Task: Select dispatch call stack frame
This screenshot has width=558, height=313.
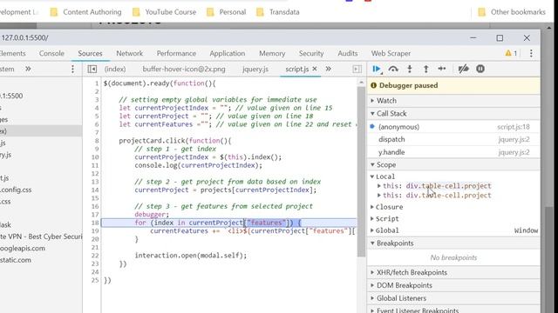Action: pos(391,139)
